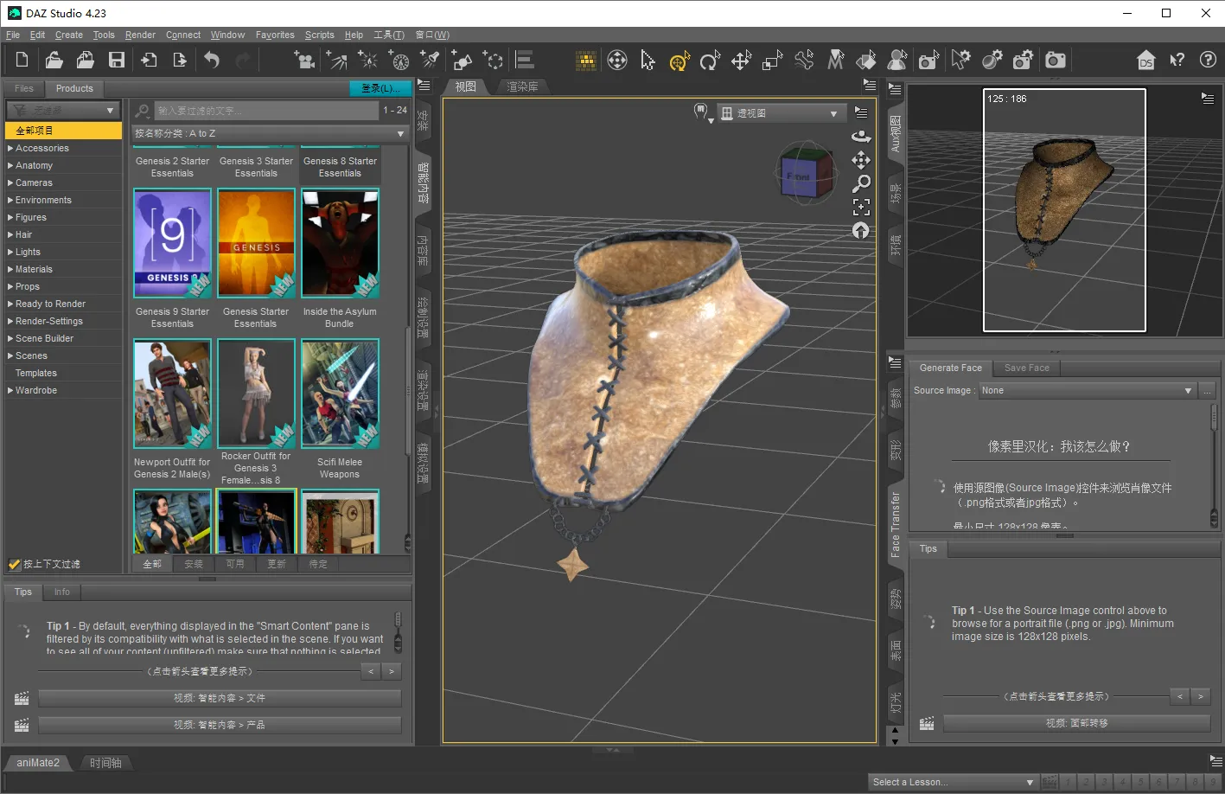This screenshot has height=794, width=1225.
Task: Select the Rotate tool in the toolbar
Action: coord(710,60)
